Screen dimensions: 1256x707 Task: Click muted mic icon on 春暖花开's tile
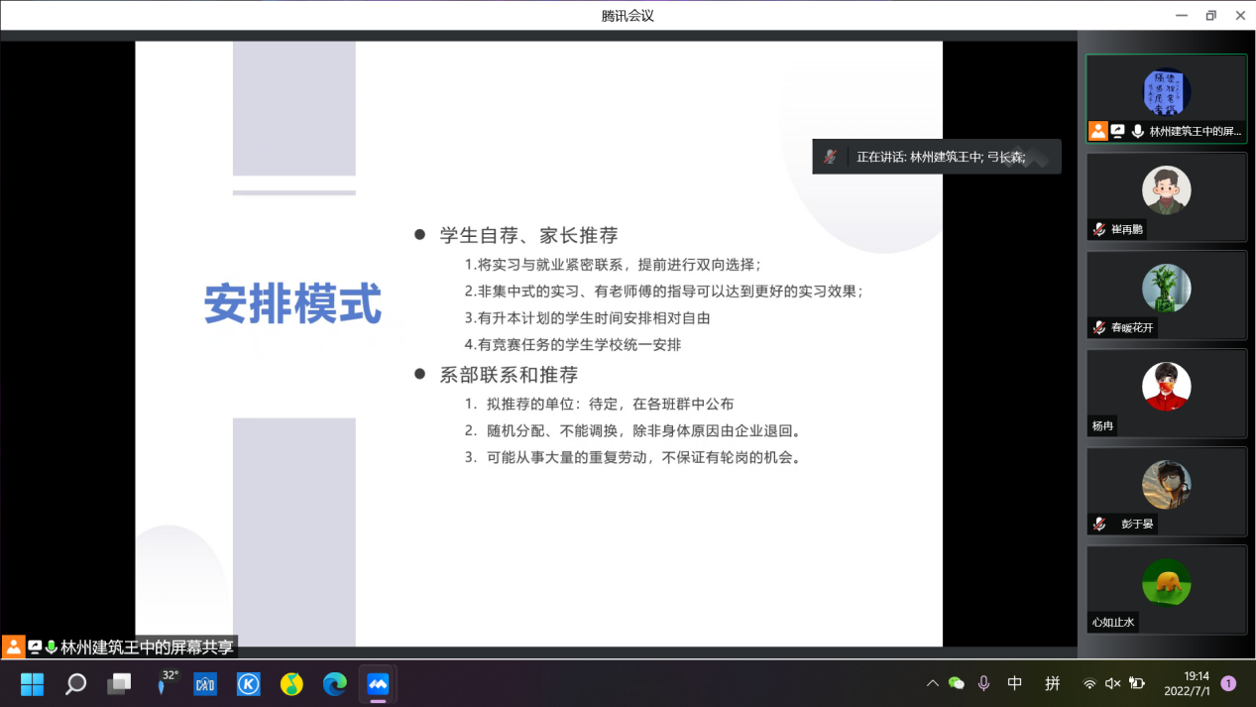[x=1099, y=327]
